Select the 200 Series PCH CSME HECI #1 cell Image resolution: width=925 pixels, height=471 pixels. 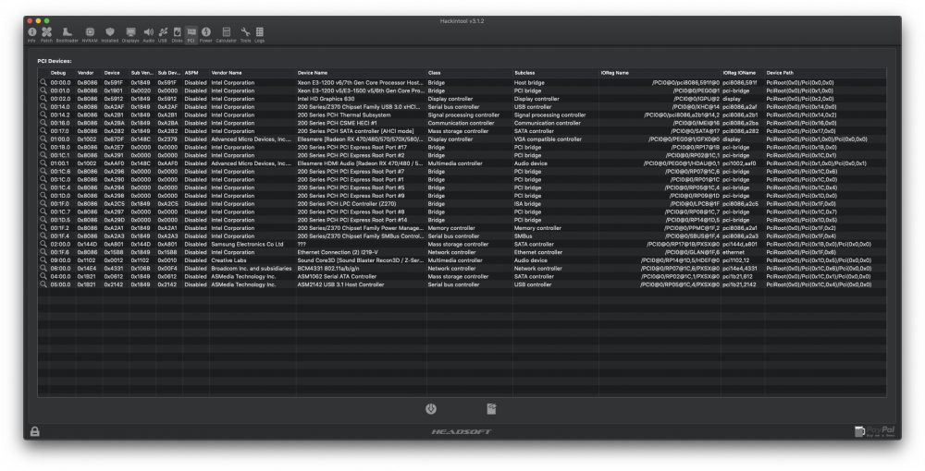[337, 123]
